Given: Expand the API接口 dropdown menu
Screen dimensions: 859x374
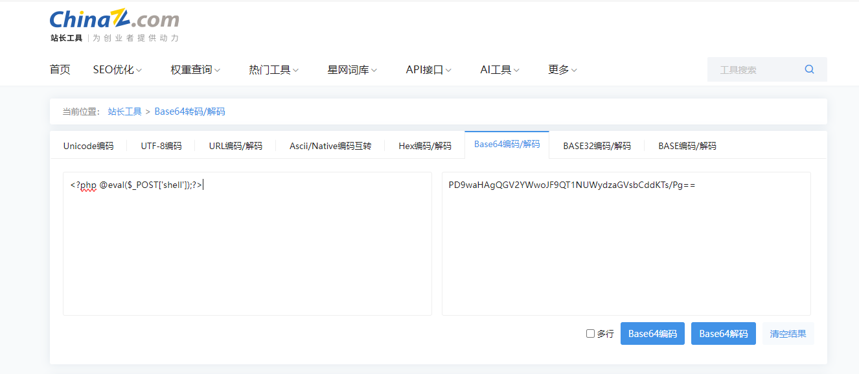Looking at the screenshot, I should [428, 69].
